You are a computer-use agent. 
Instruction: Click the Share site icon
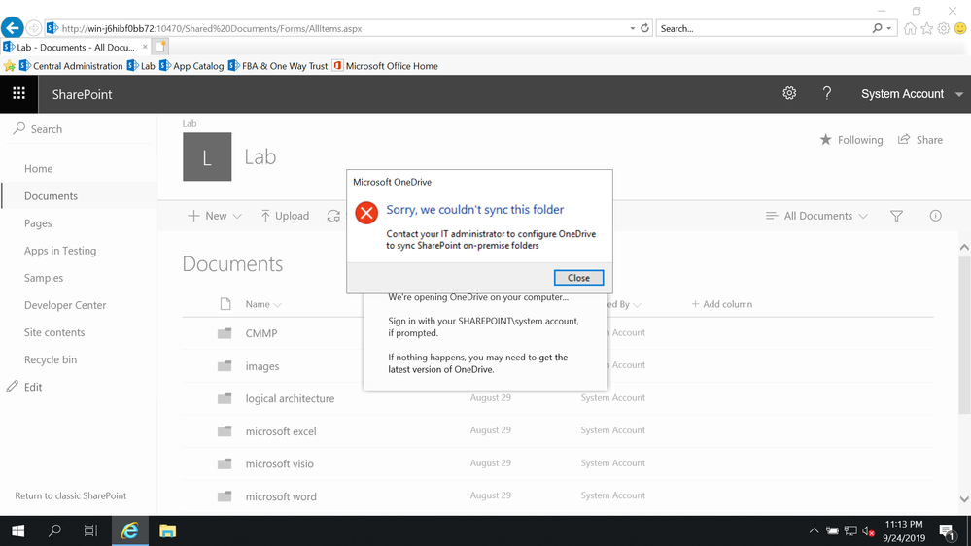pyautogui.click(x=904, y=139)
